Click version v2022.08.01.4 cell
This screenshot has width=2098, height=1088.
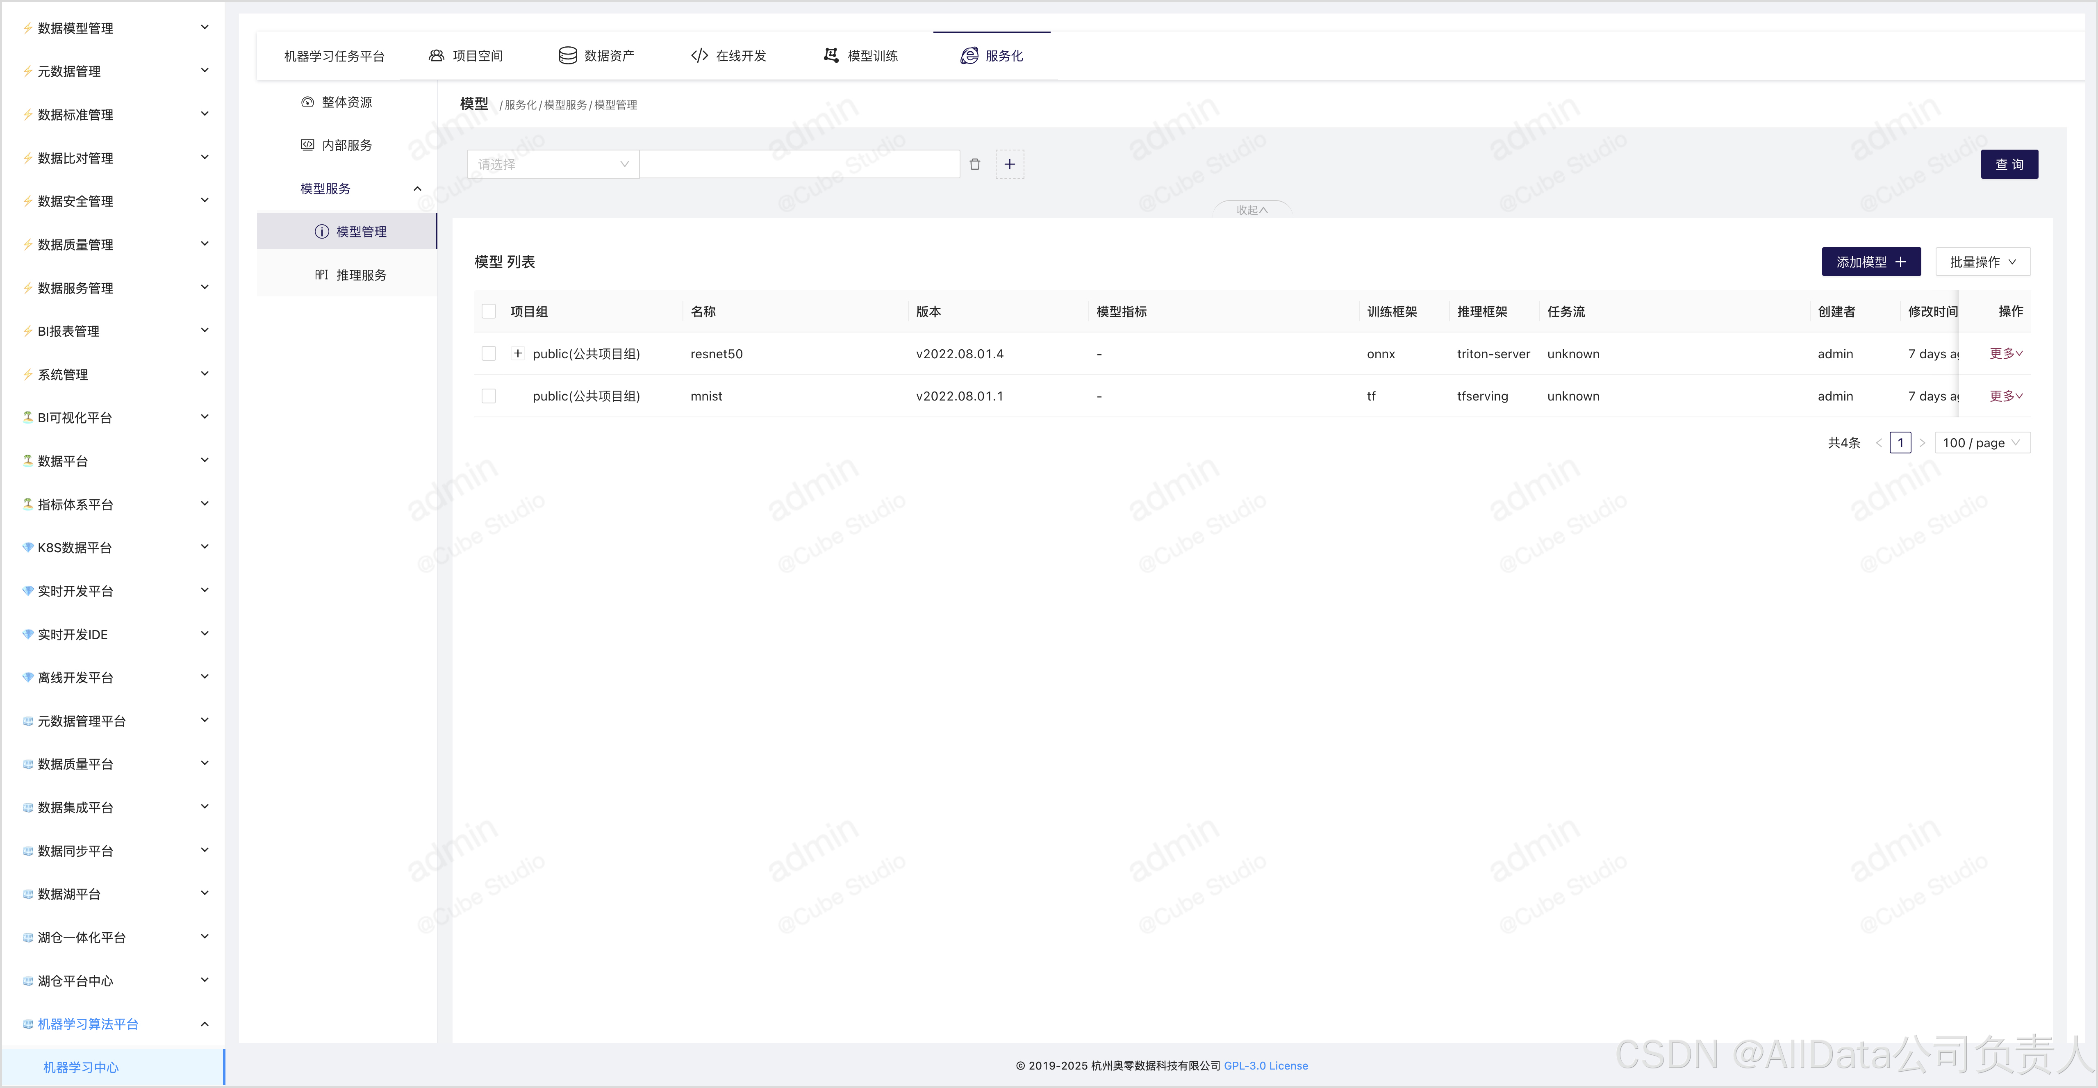tap(959, 354)
